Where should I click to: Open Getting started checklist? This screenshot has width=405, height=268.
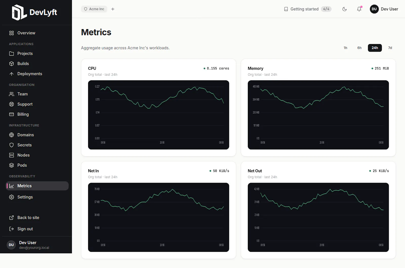(x=308, y=9)
